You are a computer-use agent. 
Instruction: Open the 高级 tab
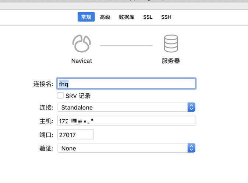(105, 17)
